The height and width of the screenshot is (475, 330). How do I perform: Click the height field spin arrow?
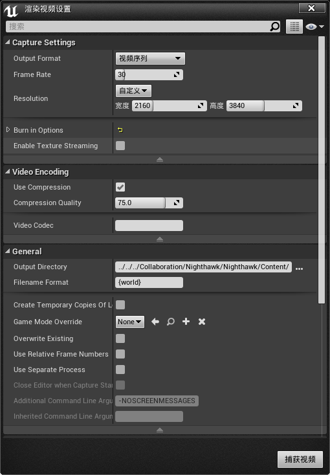pyautogui.click(x=296, y=105)
